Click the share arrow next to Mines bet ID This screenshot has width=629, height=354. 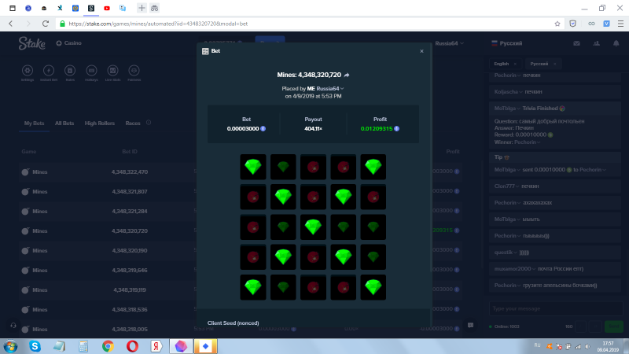tap(347, 75)
